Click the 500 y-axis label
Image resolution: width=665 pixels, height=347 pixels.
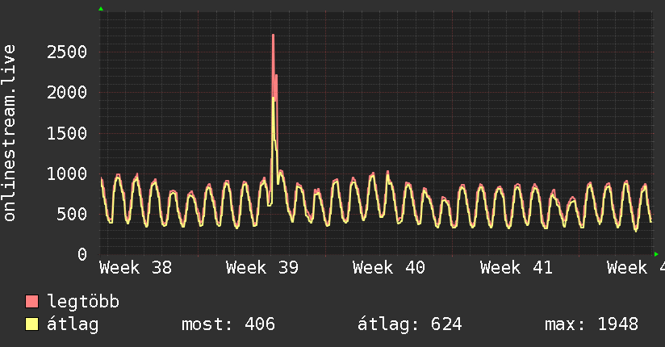72,214
